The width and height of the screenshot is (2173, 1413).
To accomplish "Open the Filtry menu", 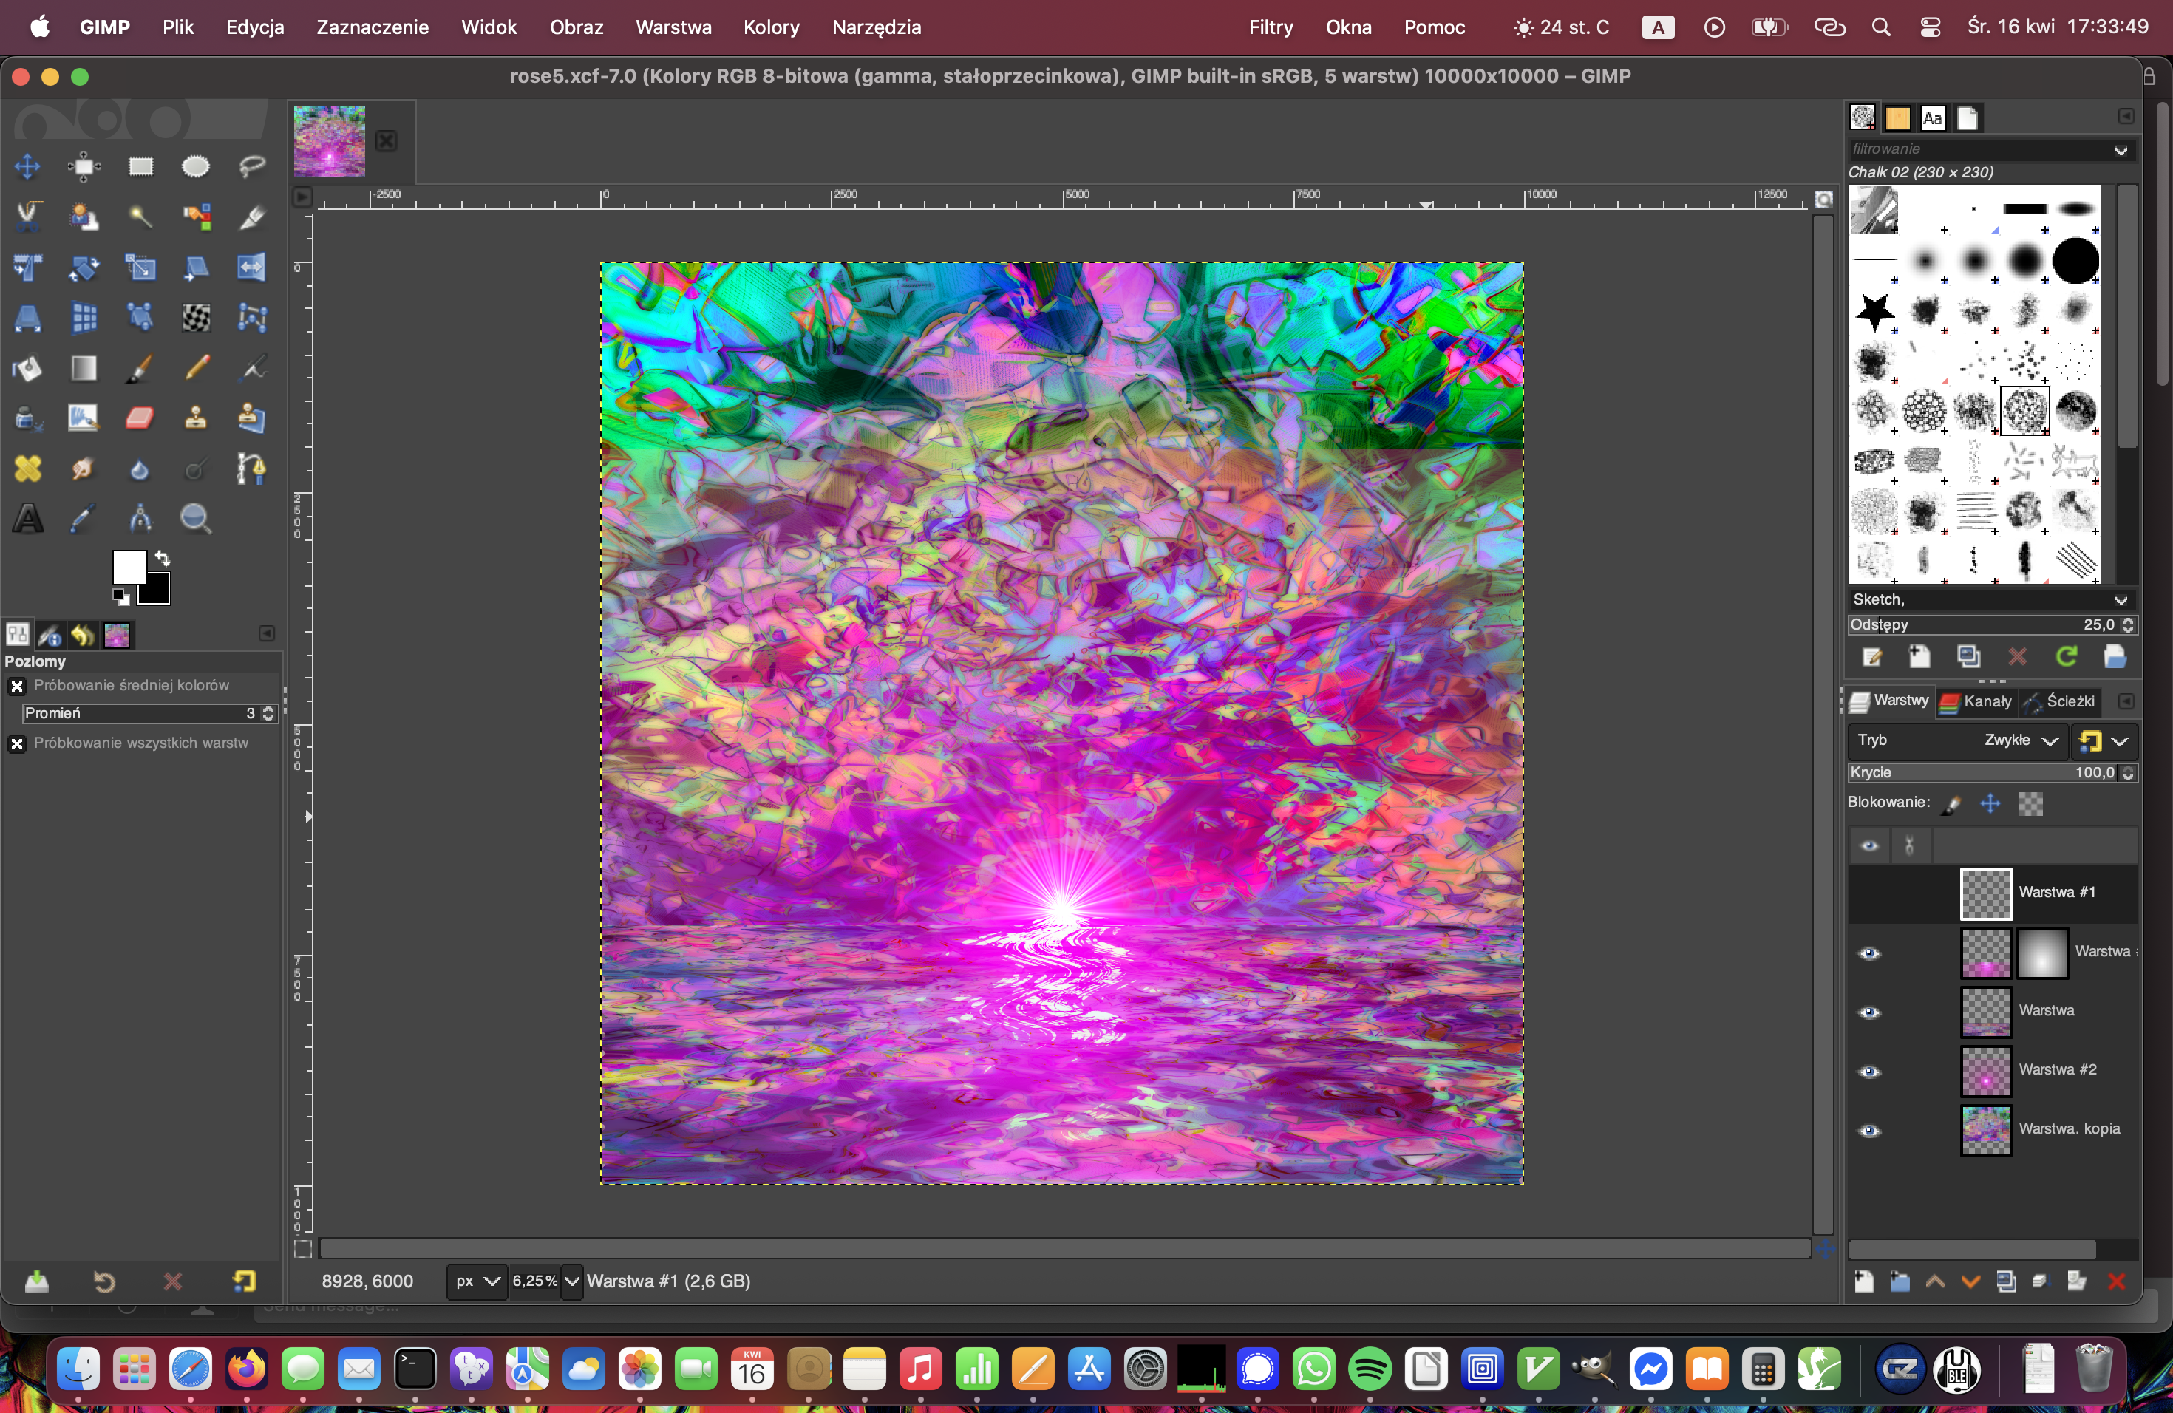I will click(x=1270, y=27).
